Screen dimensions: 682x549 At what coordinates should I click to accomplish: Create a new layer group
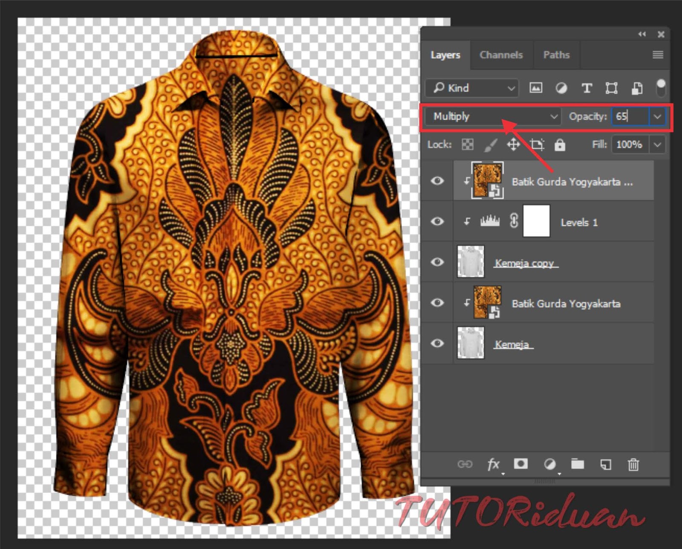[x=578, y=465]
